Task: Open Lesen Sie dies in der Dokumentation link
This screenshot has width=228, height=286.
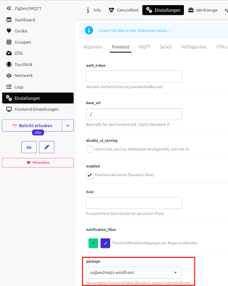Action: 135,30
